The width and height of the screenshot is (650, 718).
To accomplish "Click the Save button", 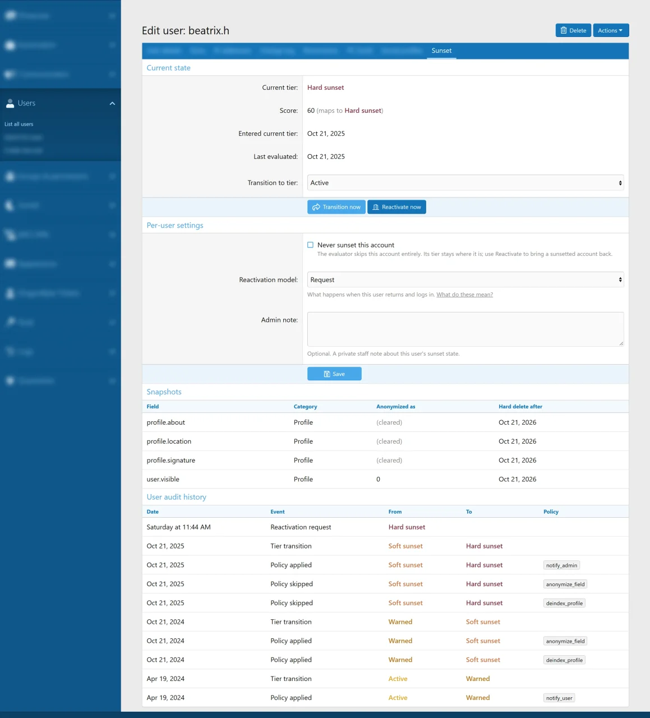I will [334, 374].
